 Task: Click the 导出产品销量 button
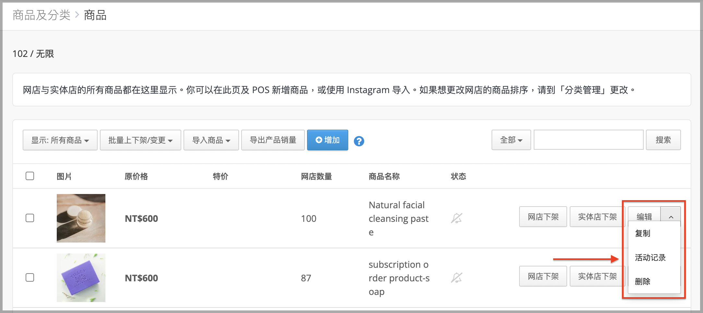tap(273, 140)
